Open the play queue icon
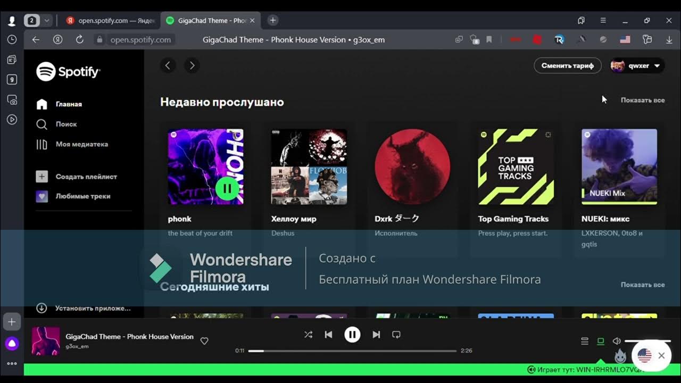This screenshot has height=383, width=681. click(585, 341)
